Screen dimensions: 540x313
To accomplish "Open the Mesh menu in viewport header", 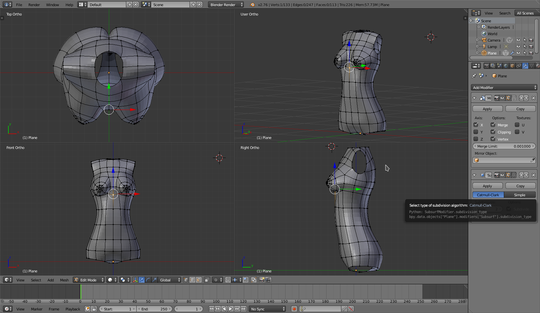I will (64, 280).
